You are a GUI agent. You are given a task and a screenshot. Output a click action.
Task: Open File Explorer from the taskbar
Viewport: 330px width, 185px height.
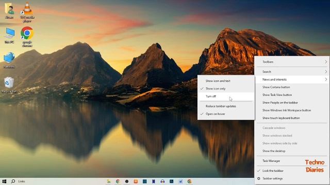point(109,181)
